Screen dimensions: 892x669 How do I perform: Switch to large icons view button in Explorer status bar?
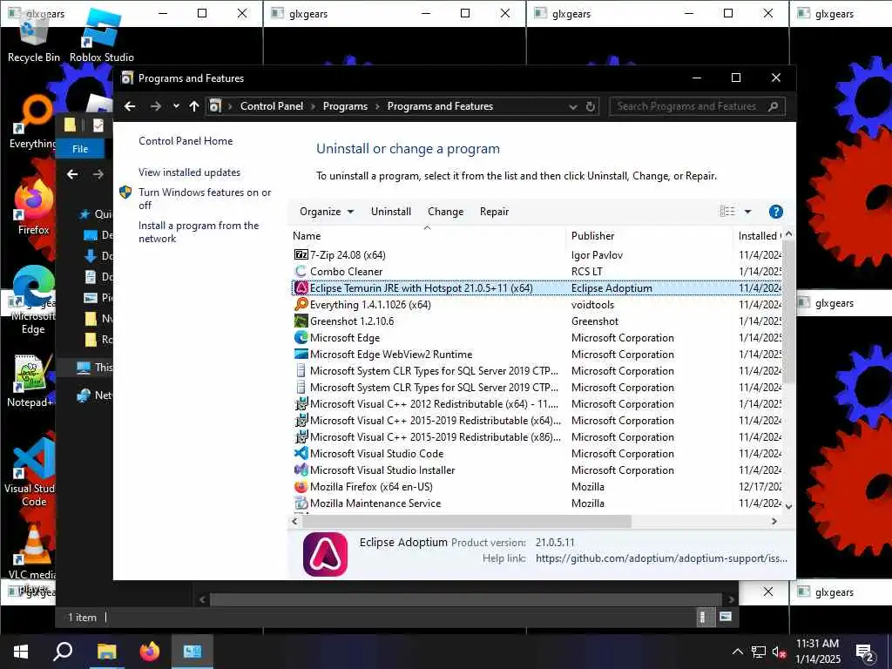[x=726, y=617]
